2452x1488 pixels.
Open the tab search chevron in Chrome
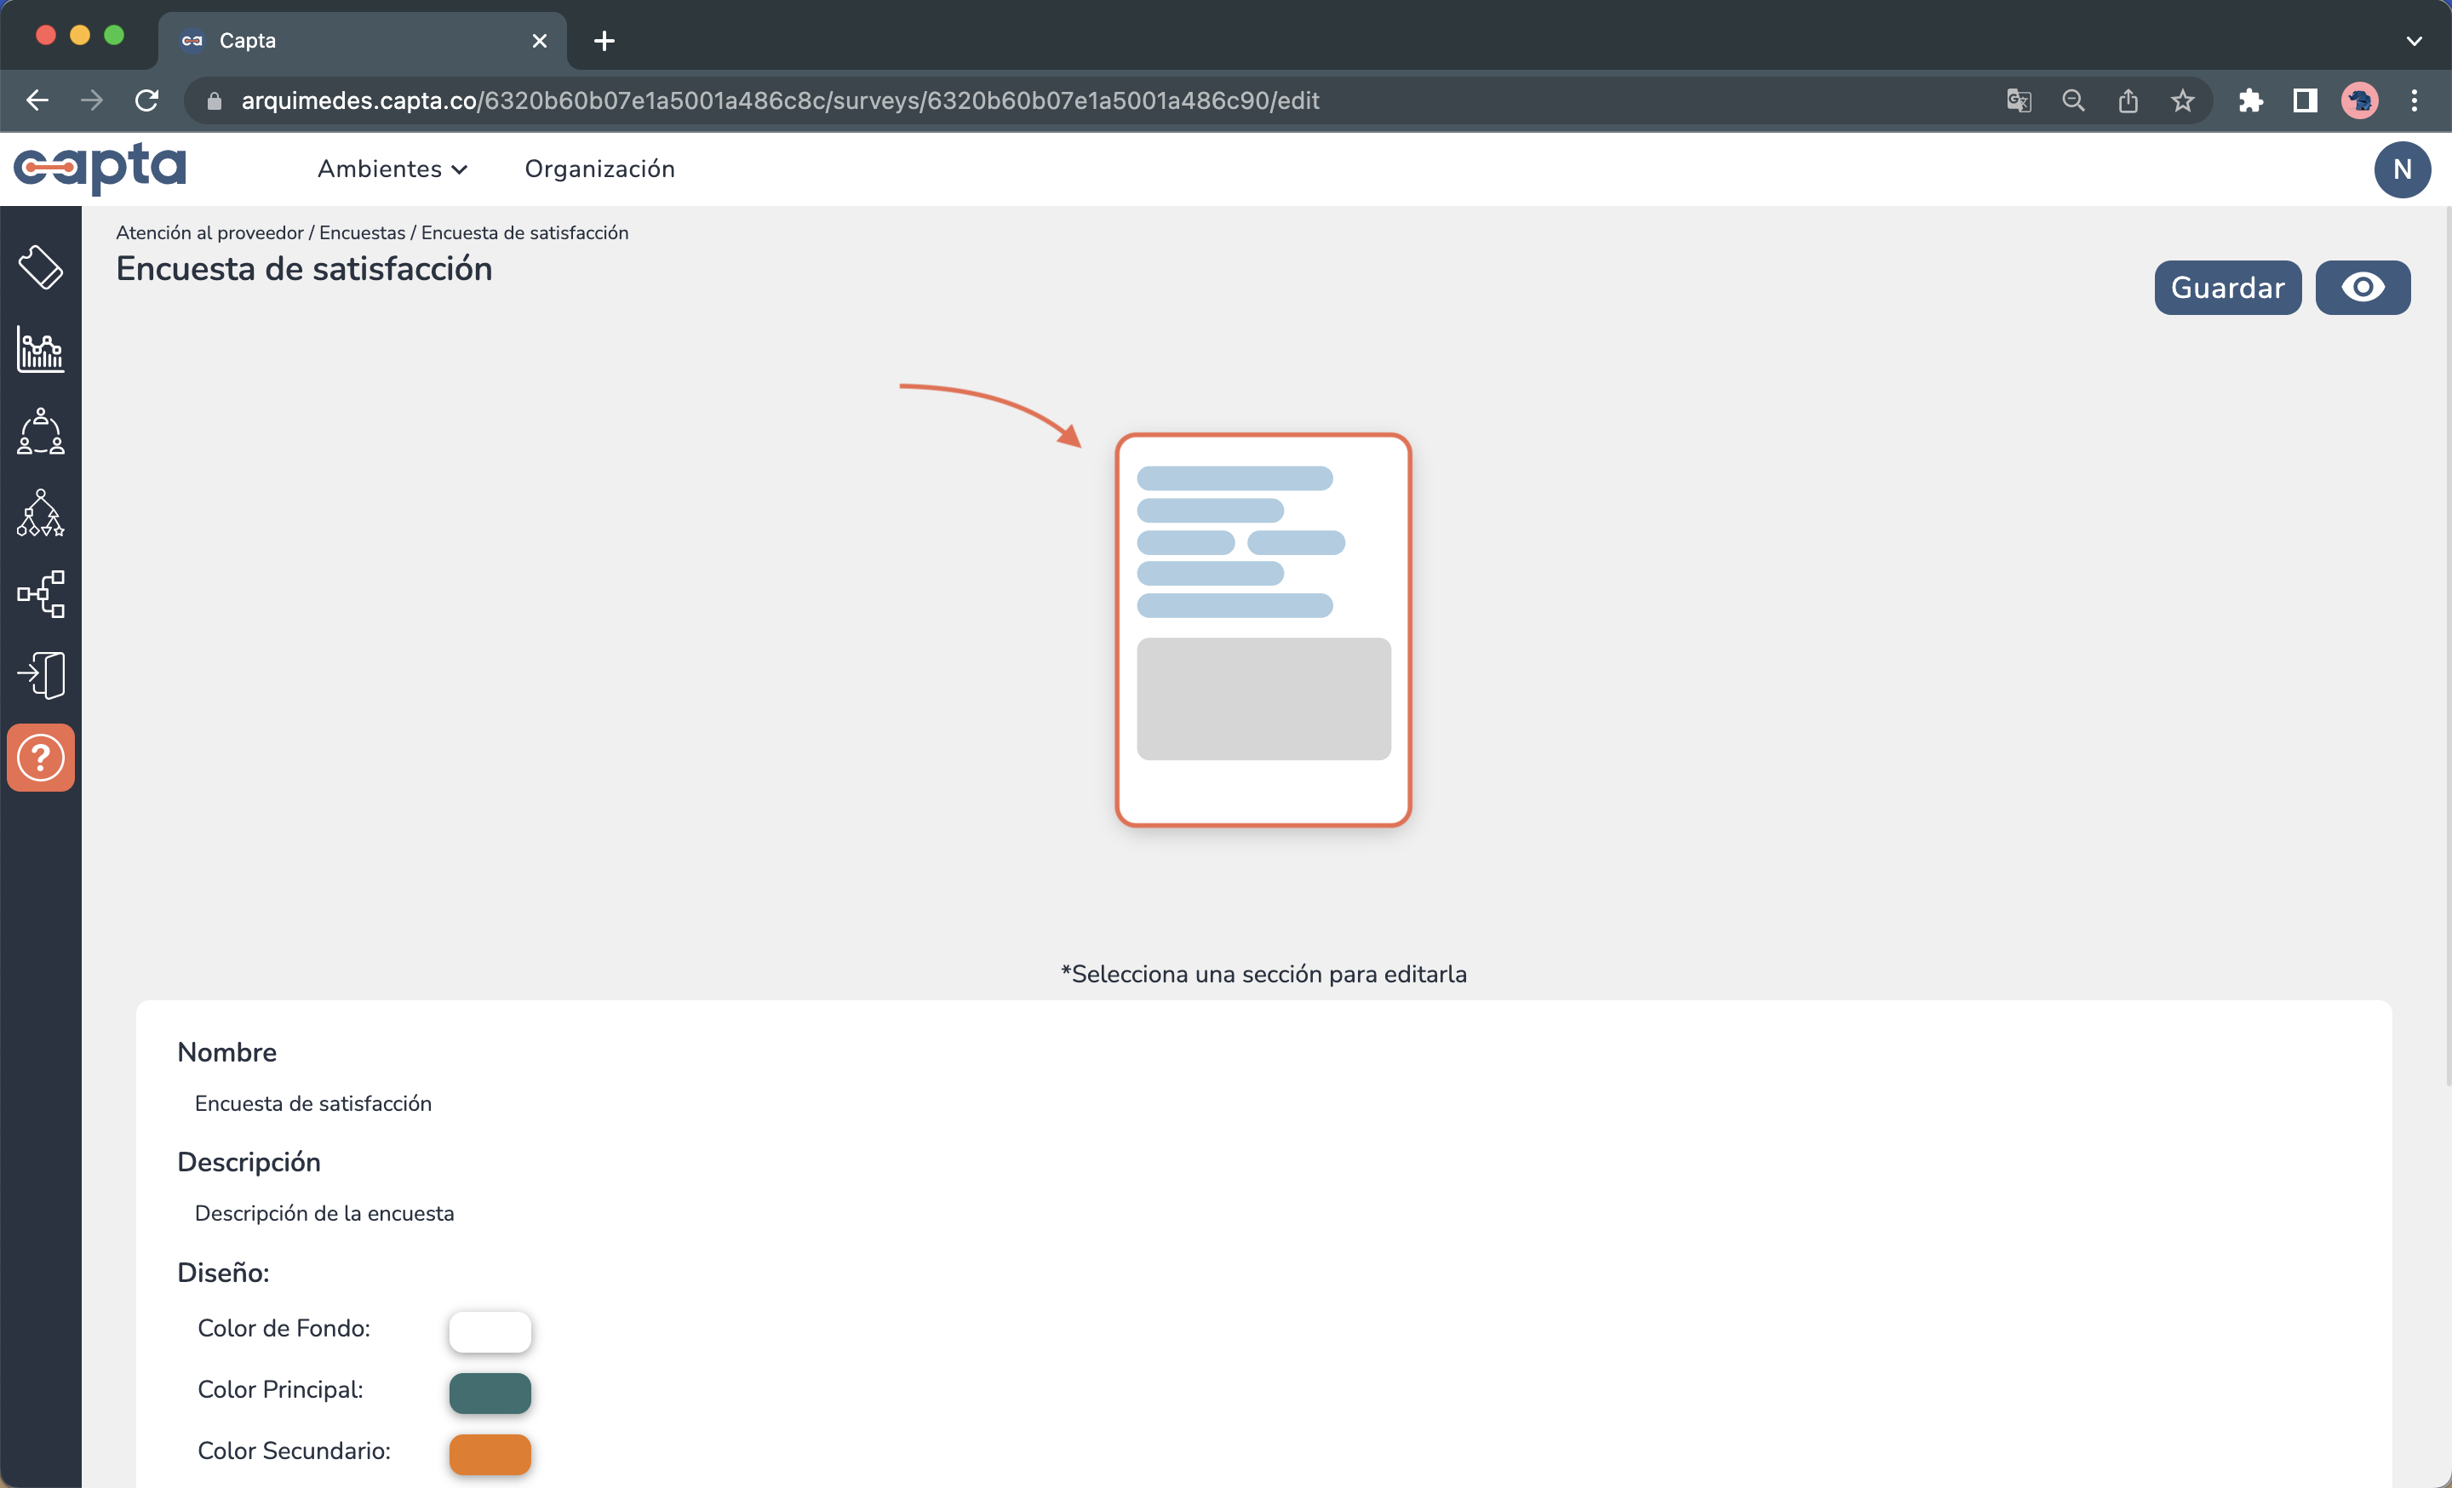(2413, 41)
